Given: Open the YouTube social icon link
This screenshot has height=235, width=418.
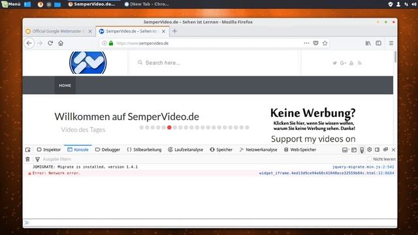Looking at the screenshot, I should pos(351,63).
